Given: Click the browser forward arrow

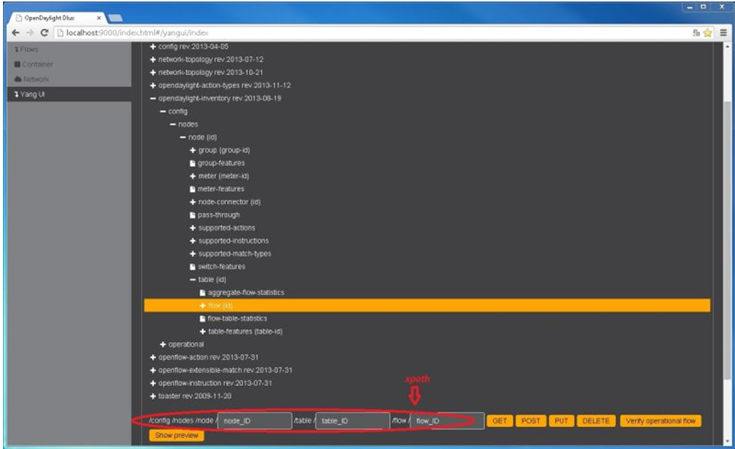Looking at the screenshot, I should [30, 32].
